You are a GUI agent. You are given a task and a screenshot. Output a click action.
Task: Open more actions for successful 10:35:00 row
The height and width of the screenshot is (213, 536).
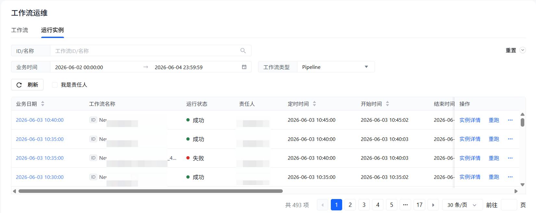point(510,139)
